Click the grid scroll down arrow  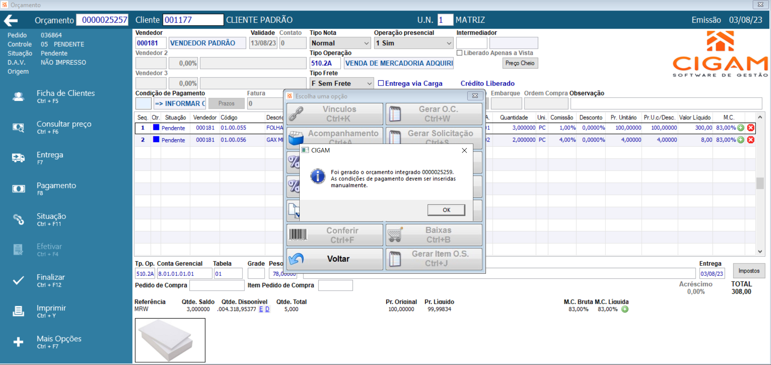point(760,252)
